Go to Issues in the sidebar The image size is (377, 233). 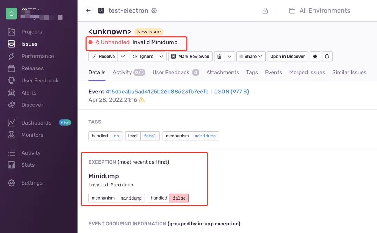click(x=29, y=44)
